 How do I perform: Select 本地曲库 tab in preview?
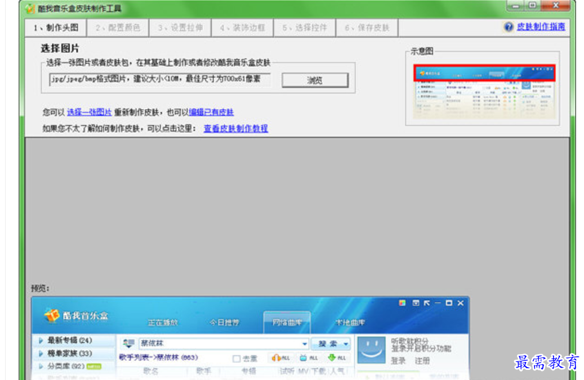pyautogui.click(x=350, y=322)
